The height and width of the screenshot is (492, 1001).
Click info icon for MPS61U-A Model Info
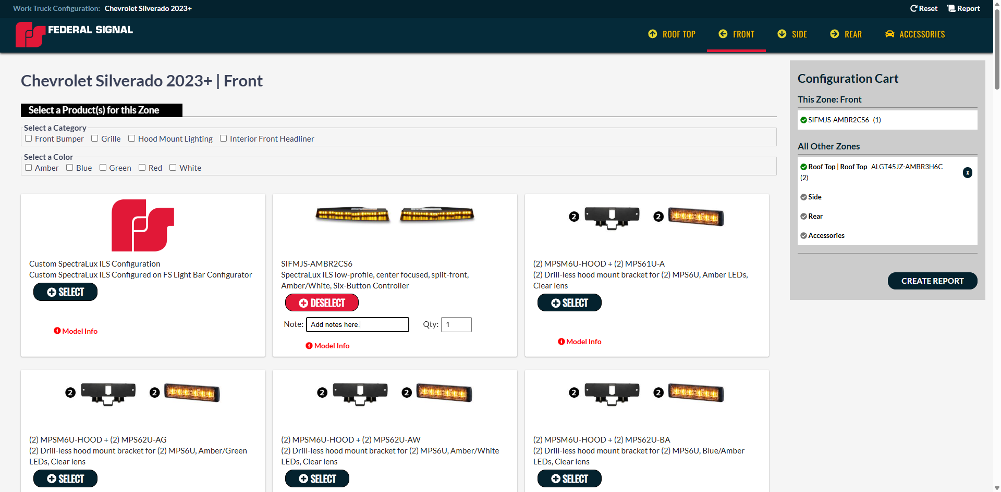click(x=561, y=342)
